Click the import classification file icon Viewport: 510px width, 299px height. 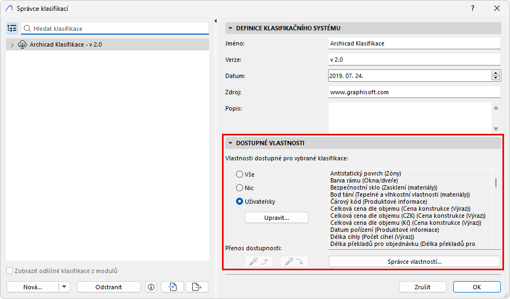(x=172, y=287)
